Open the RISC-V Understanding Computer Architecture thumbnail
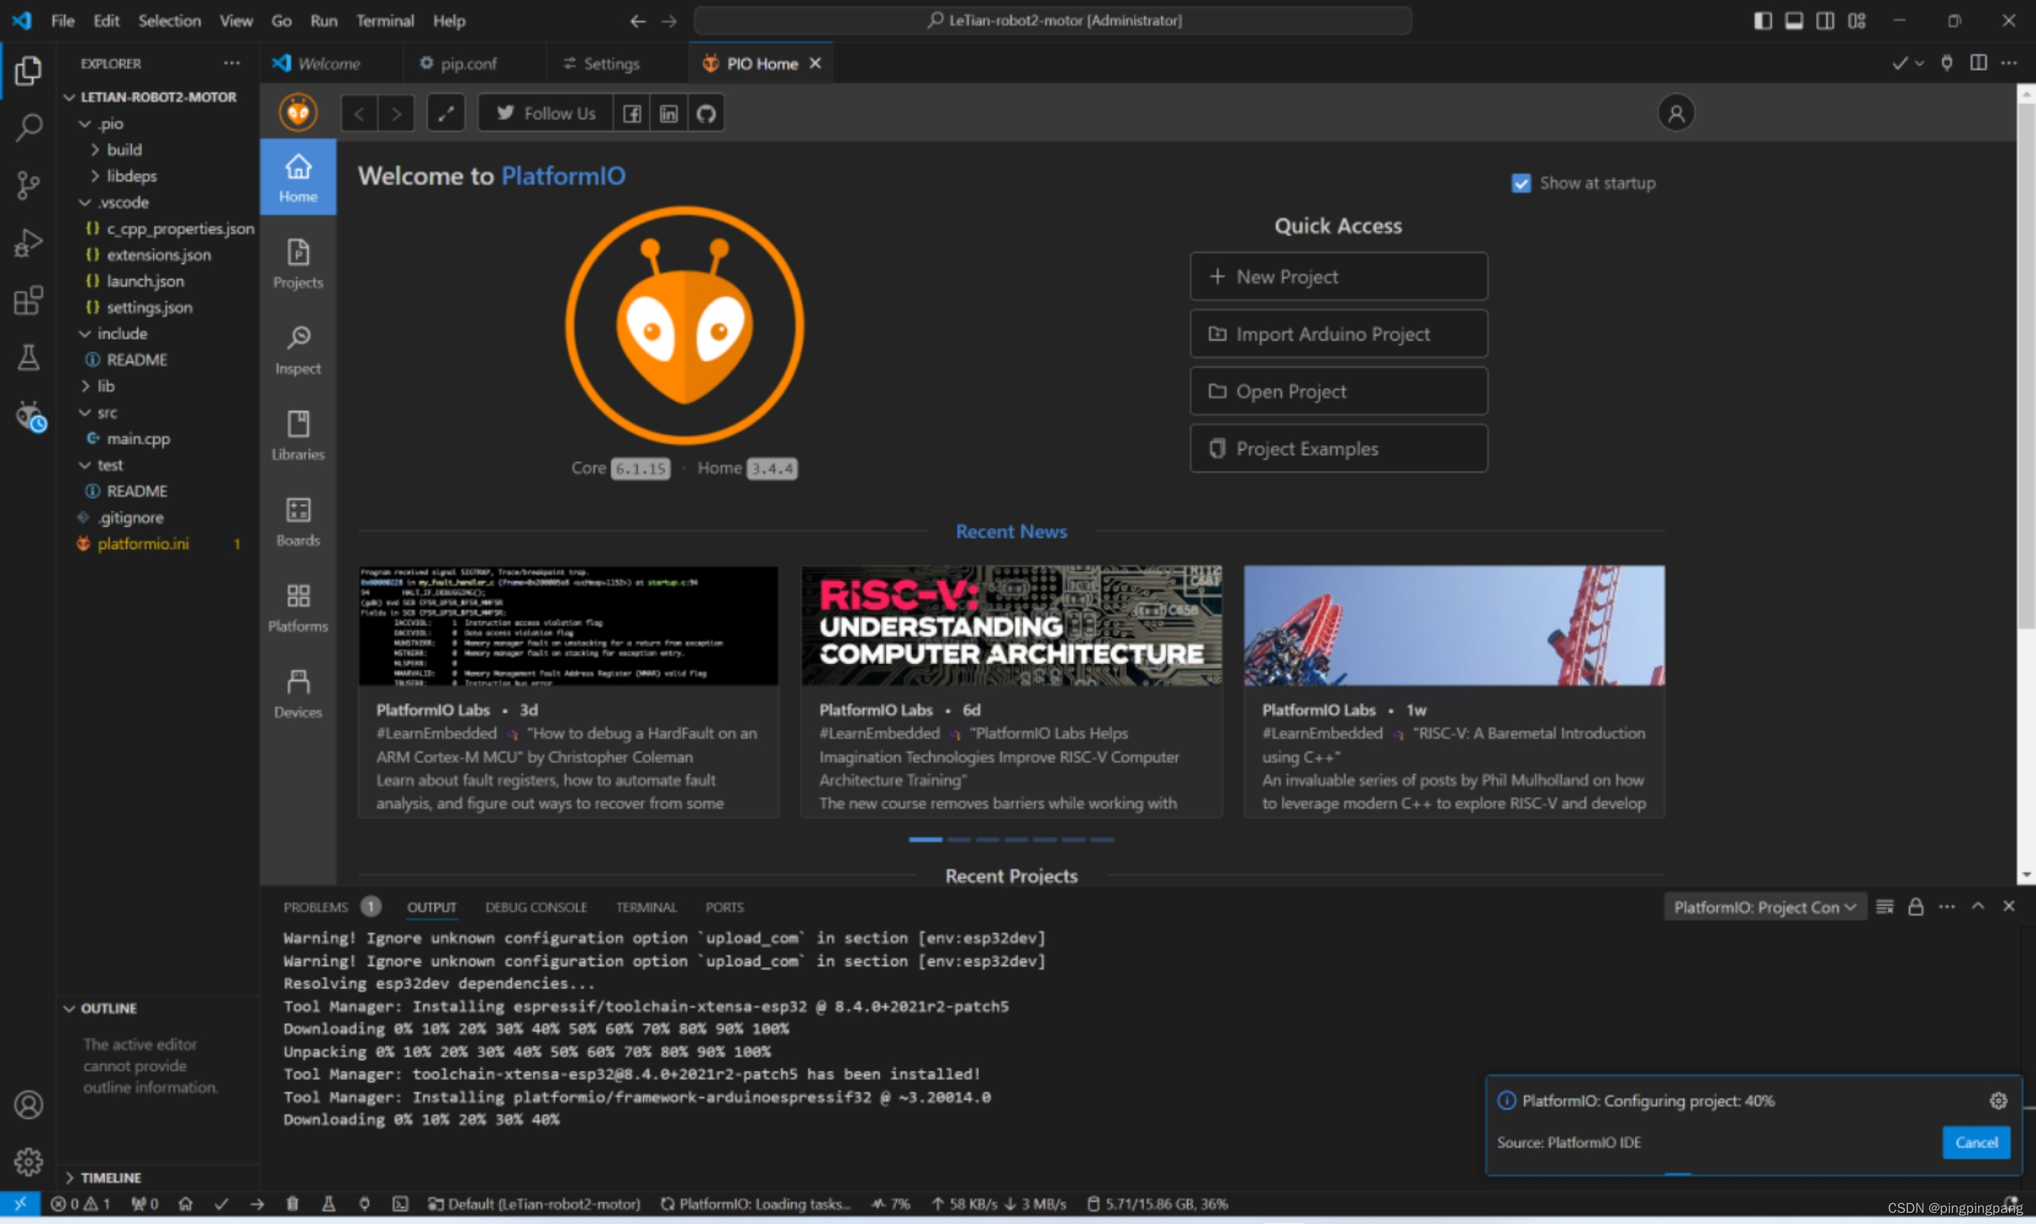This screenshot has width=2036, height=1224. pyautogui.click(x=1011, y=625)
